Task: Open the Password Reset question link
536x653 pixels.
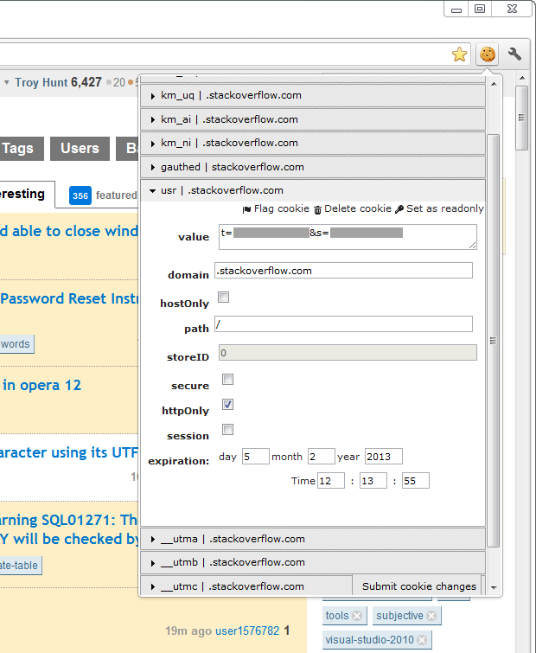Action: tap(69, 298)
